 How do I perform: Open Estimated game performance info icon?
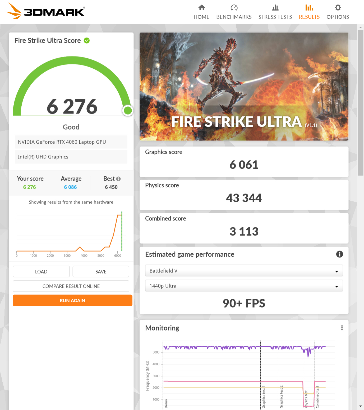click(x=339, y=254)
